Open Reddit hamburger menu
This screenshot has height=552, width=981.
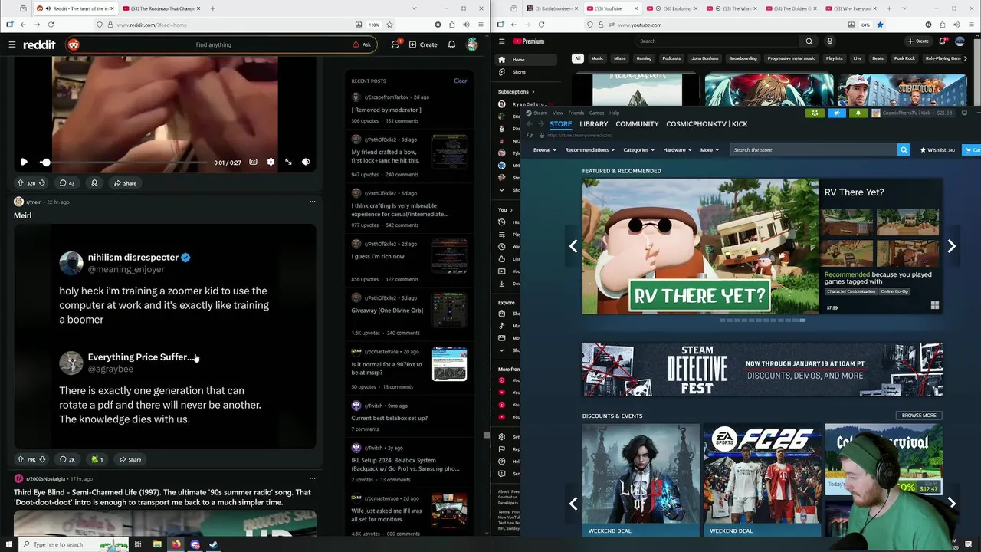click(11, 44)
